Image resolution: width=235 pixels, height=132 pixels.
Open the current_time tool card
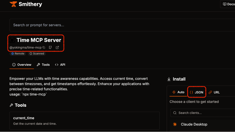tap(85, 121)
